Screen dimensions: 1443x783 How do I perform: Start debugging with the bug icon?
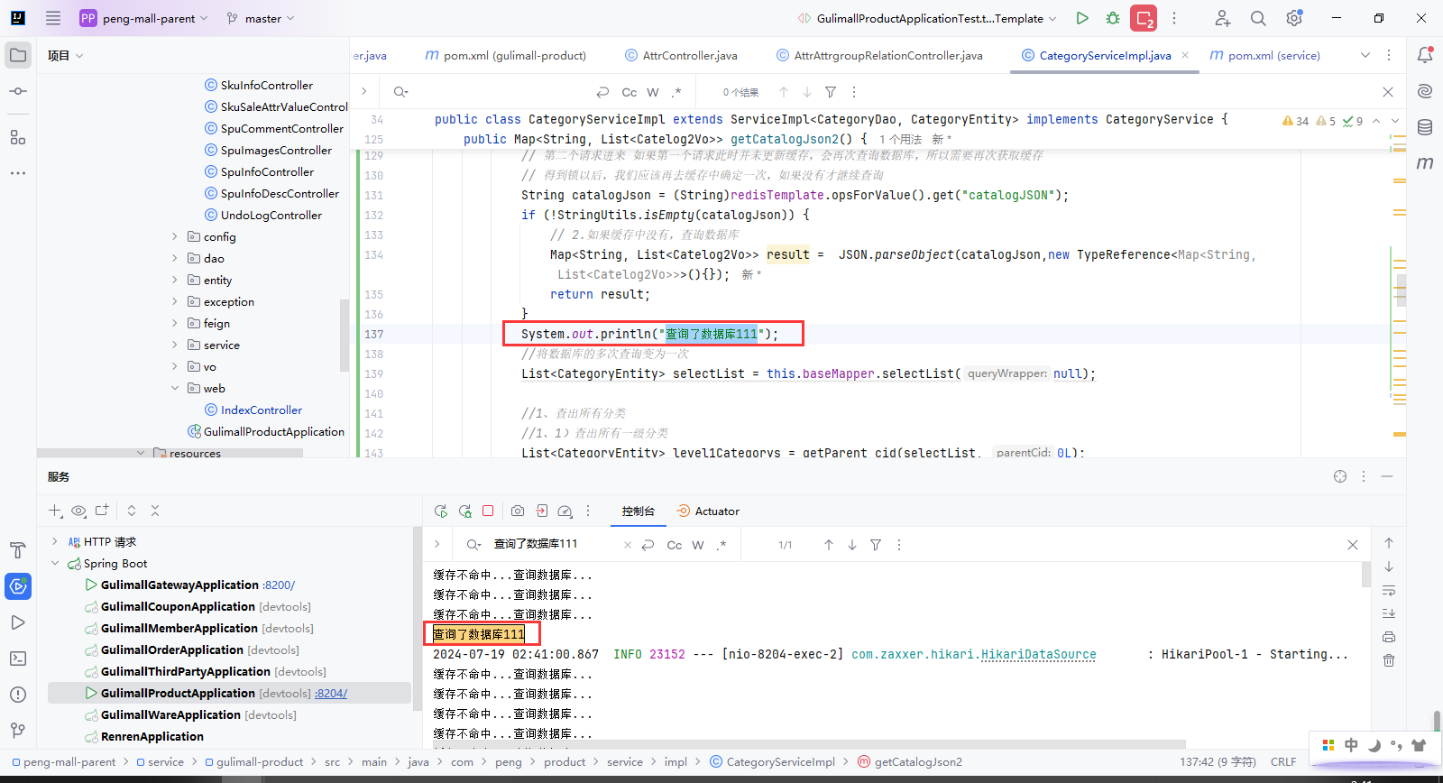pyautogui.click(x=1113, y=18)
